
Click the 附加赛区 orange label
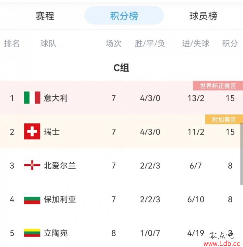[224, 119]
